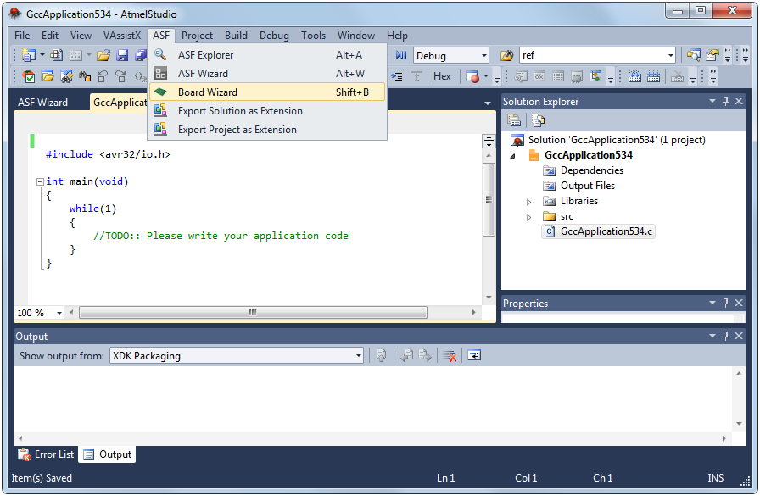The image size is (760, 496).
Task: Click Clear All output icon with red X
Action: pyautogui.click(x=450, y=356)
